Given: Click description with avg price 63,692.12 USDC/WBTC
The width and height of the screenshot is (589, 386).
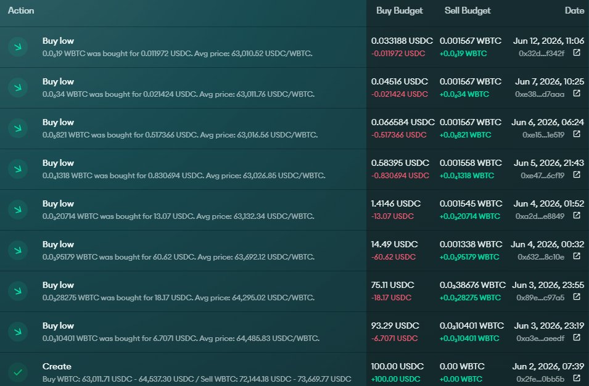Looking at the screenshot, I should [178, 257].
